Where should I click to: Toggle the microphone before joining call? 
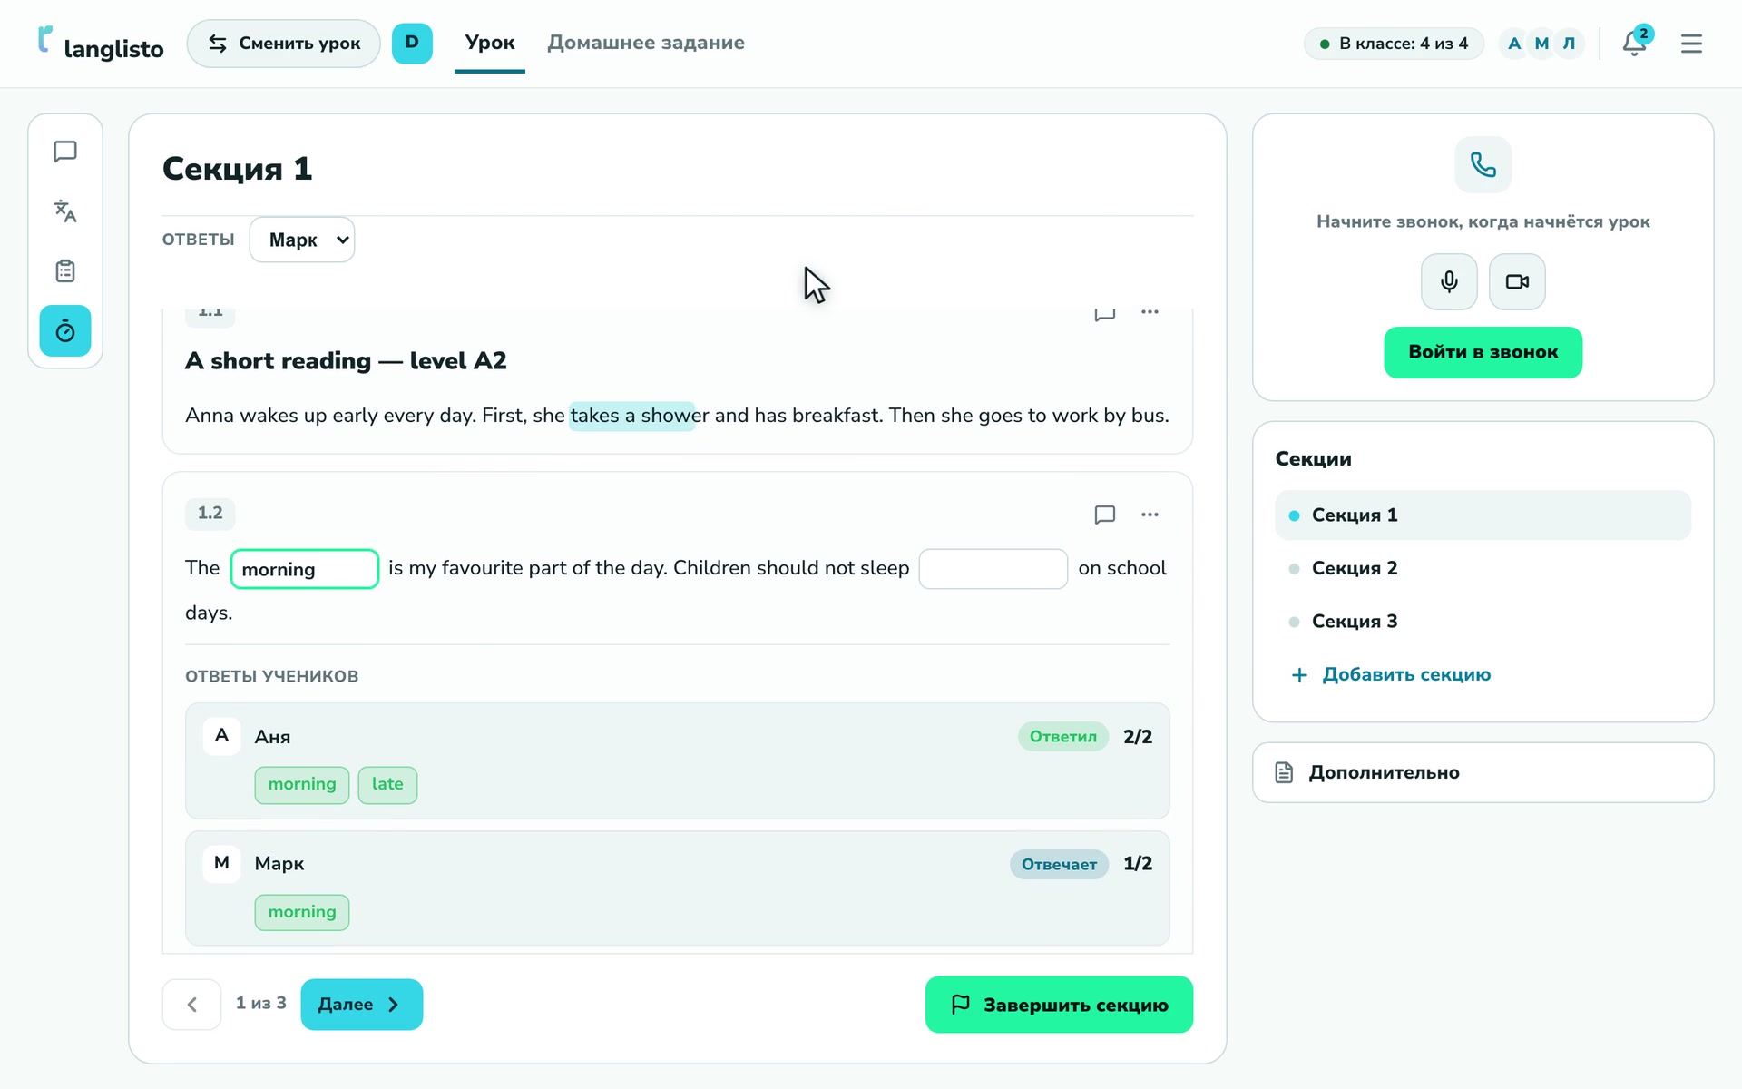pos(1449,281)
